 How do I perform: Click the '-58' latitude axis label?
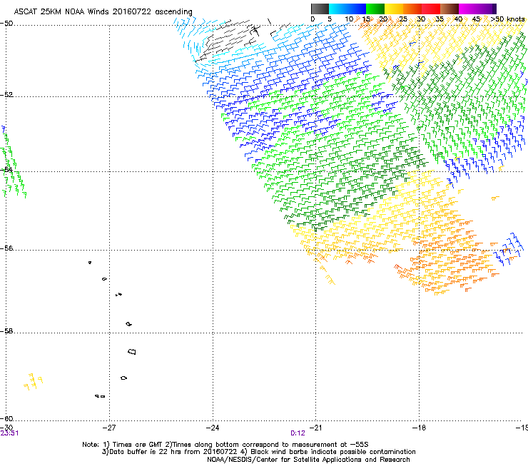[6, 331]
